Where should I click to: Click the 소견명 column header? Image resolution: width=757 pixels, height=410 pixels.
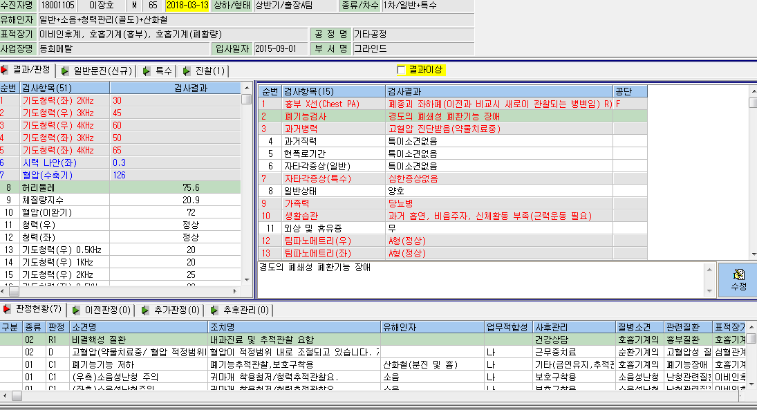(139, 327)
